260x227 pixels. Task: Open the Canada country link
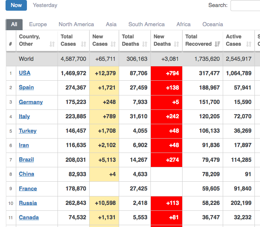click(x=29, y=217)
